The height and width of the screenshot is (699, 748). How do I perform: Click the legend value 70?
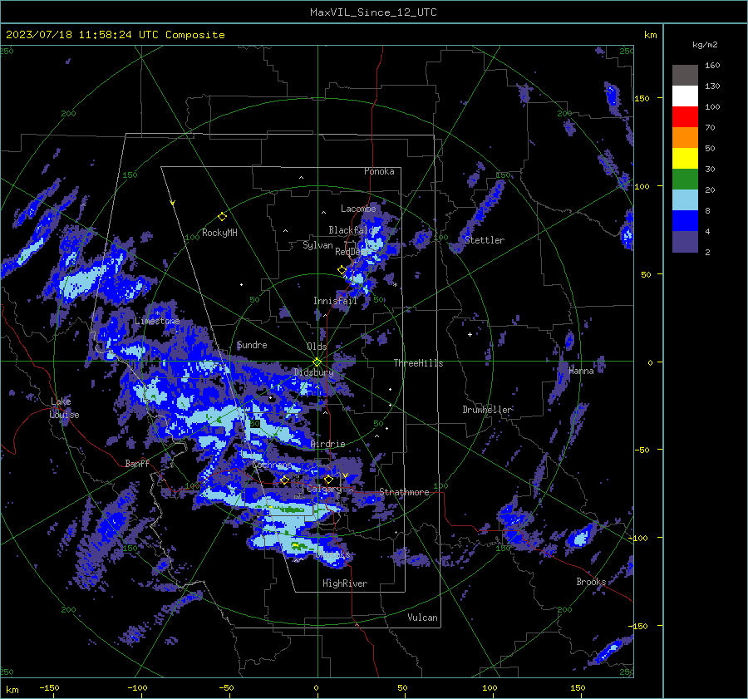(x=710, y=128)
